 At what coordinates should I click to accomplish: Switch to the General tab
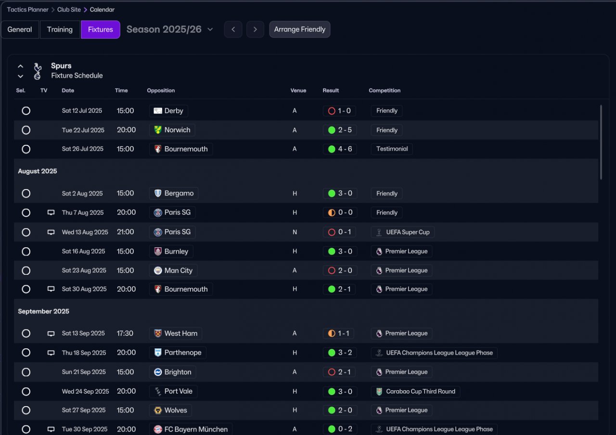[20, 29]
